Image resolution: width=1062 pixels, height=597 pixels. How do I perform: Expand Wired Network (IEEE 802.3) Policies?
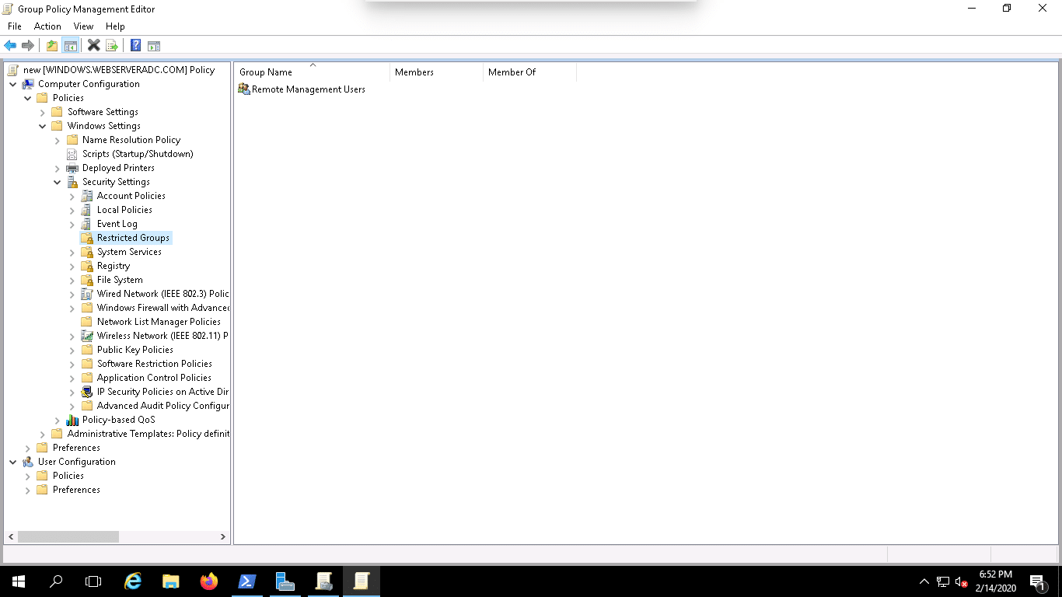pos(72,294)
